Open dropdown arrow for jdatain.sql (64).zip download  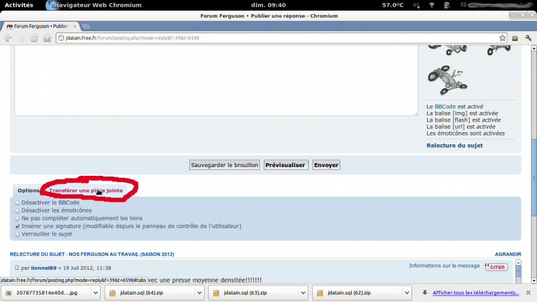point(199,293)
